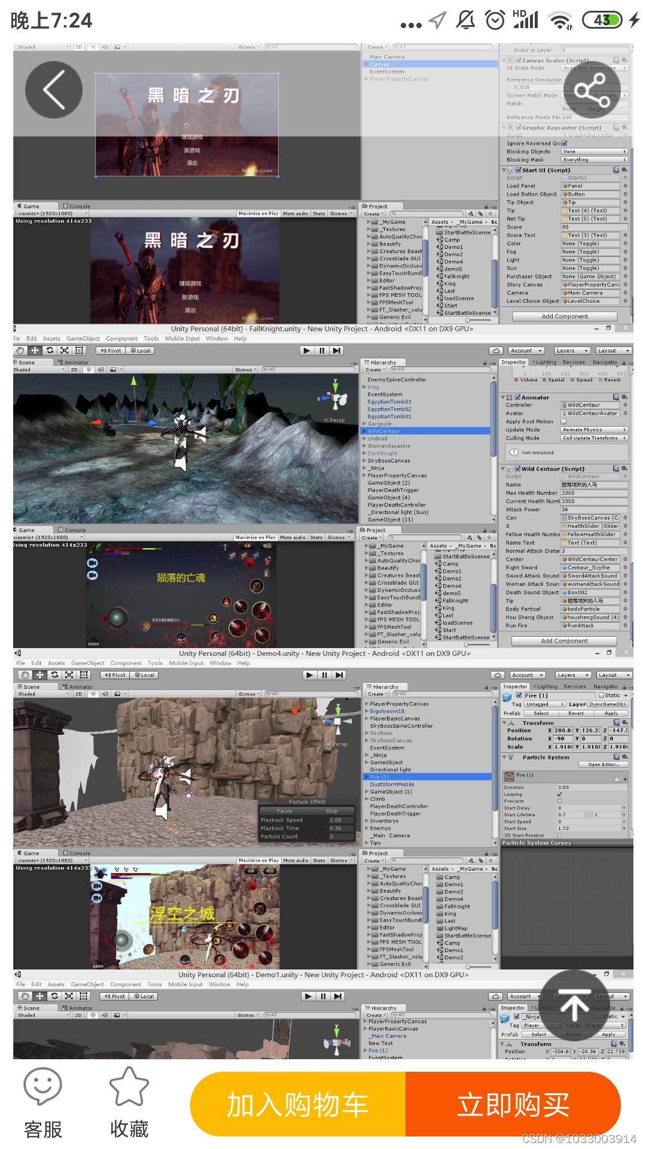
Task: Select the Rect tool in Demo4.unity window
Action: (84, 675)
